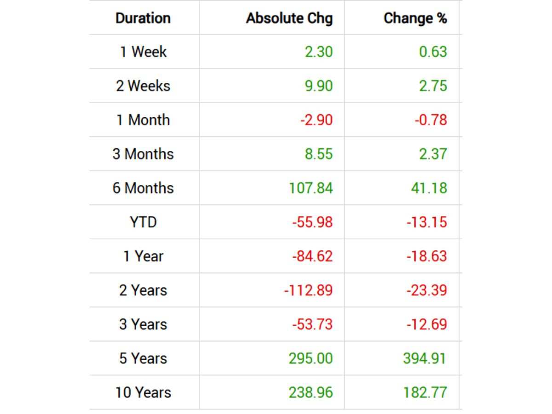Click the YTD duration label
552x414 pixels.
[143, 222]
